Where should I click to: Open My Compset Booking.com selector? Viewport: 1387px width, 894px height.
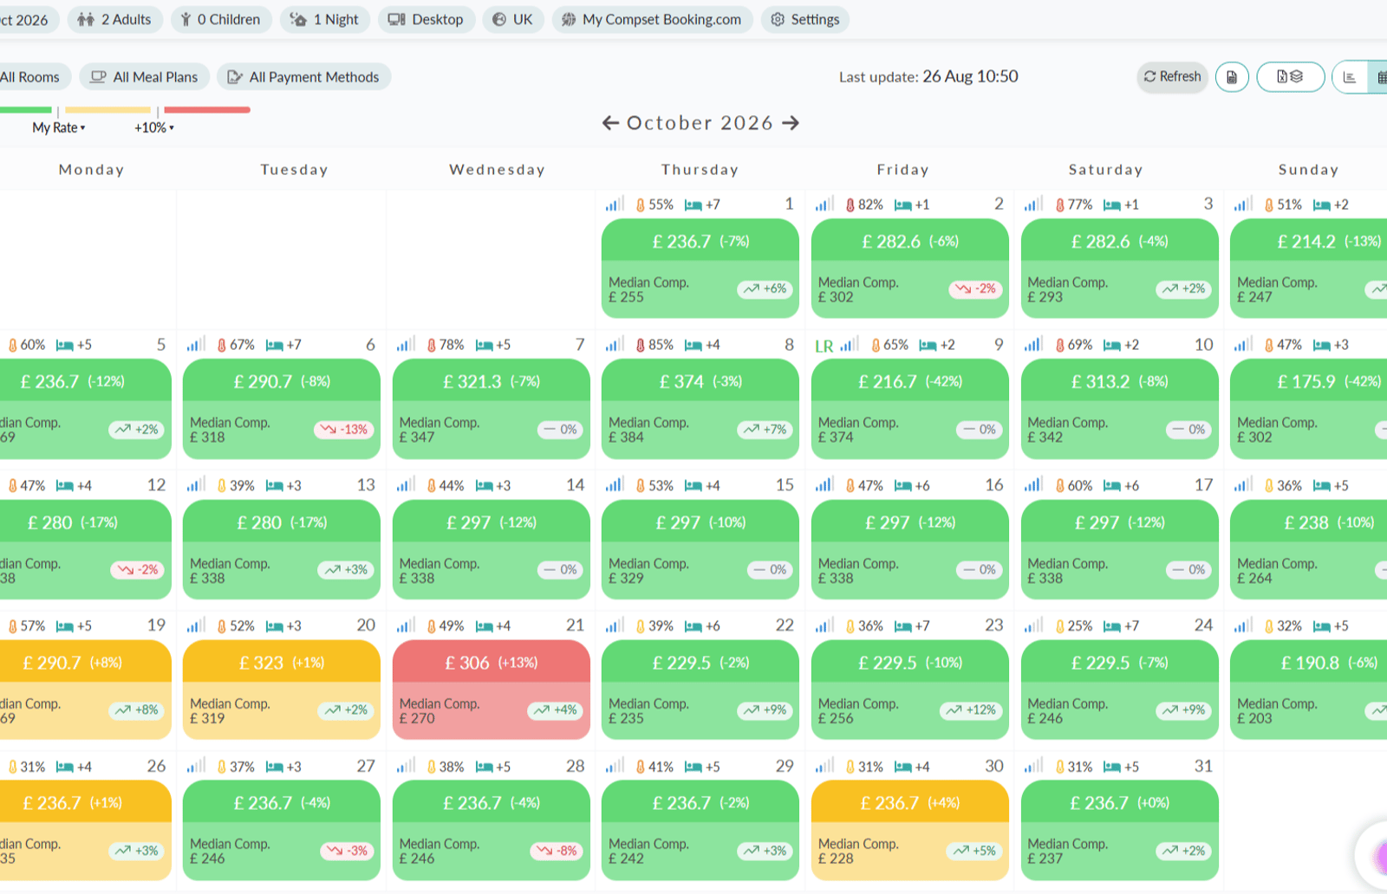pyautogui.click(x=652, y=19)
